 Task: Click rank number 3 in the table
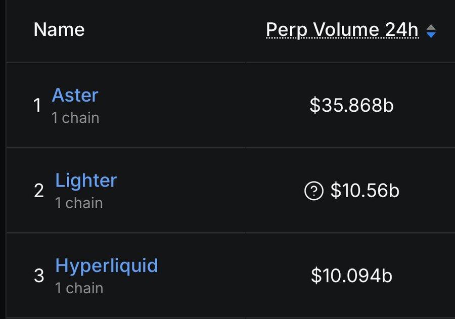(x=39, y=276)
